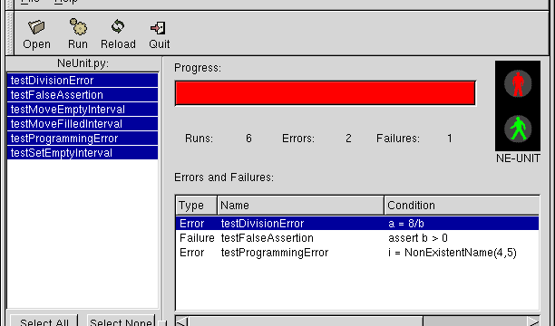Select the testDivisionError error row in results
Screen dimensions: 555x326
click(x=357, y=224)
